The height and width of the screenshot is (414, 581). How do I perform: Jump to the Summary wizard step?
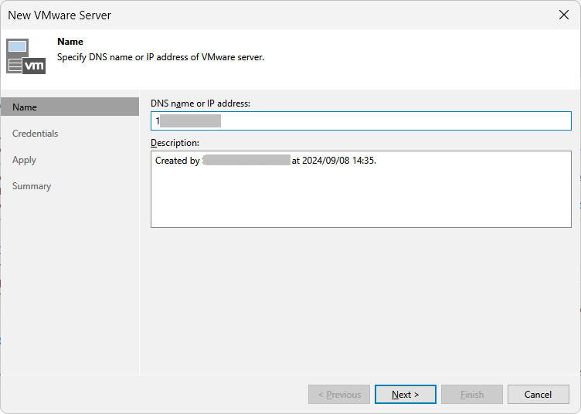pos(32,186)
